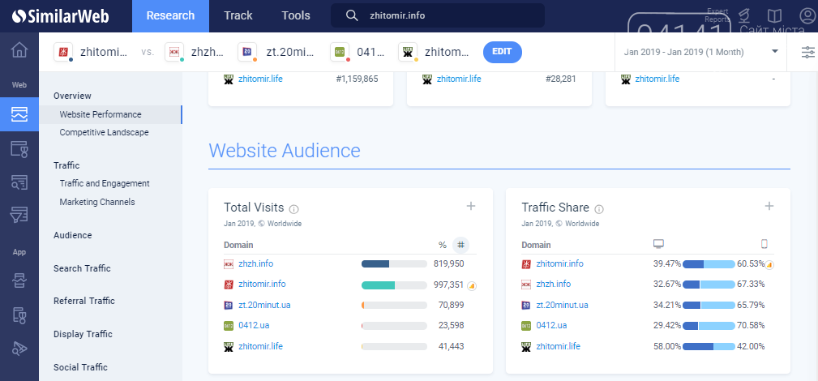Expand Referral Traffic section

[84, 301]
